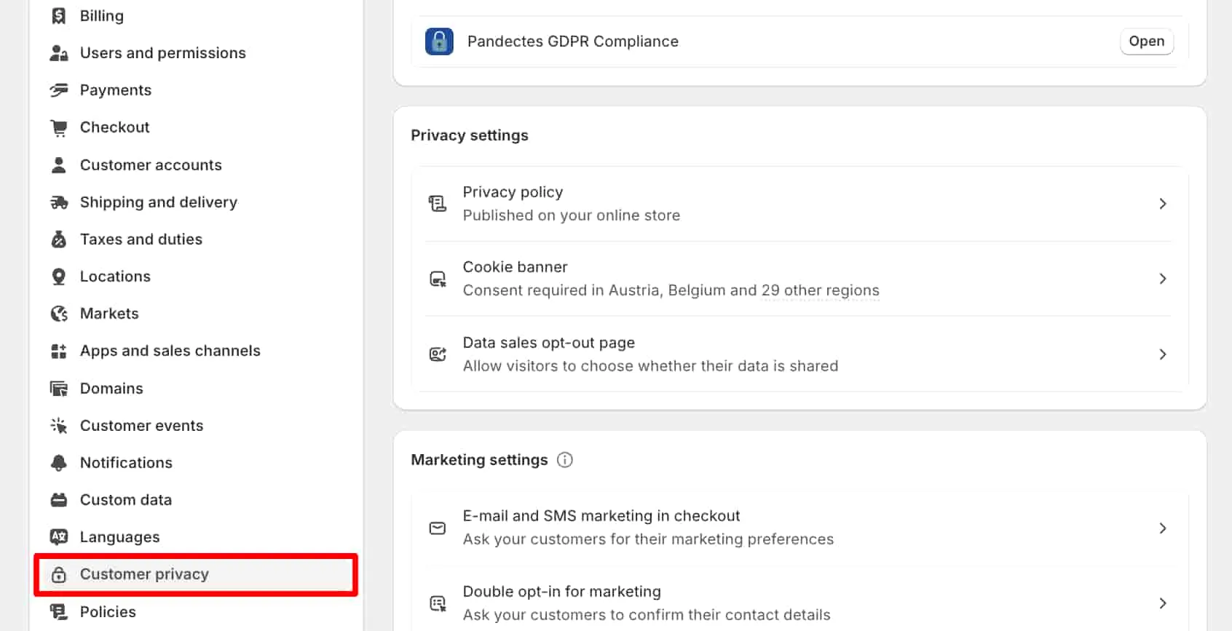Image resolution: width=1232 pixels, height=631 pixels.
Task: Click 'Allow visitors to choose whether their data is shared'
Action: pyautogui.click(x=651, y=366)
